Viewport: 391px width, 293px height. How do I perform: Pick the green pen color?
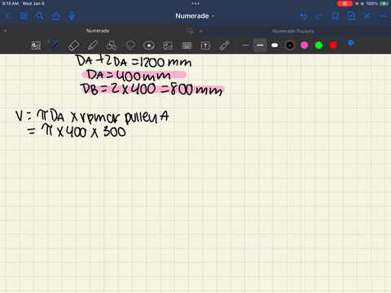click(319, 46)
